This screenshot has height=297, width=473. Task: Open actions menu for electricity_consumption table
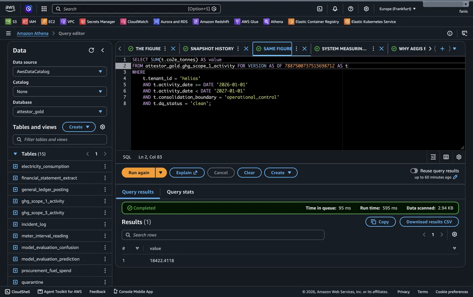coord(105,167)
